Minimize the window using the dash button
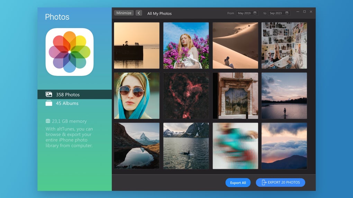This screenshot has width=353, height=198. [x=298, y=12]
